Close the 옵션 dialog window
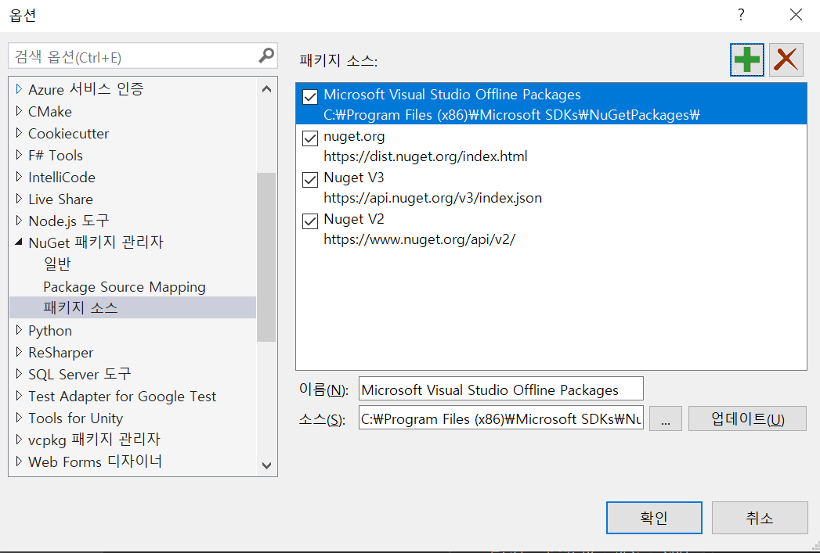The width and height of the screenshot is (820, 553). coord(796,15)
